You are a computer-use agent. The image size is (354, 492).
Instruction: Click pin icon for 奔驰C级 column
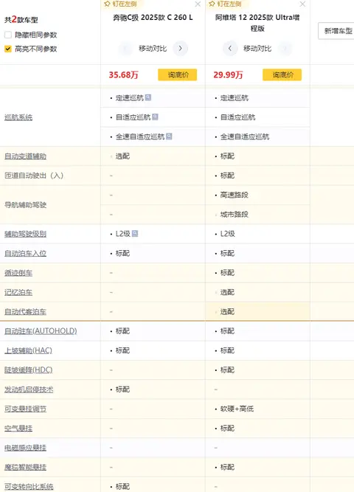point(108,4)
